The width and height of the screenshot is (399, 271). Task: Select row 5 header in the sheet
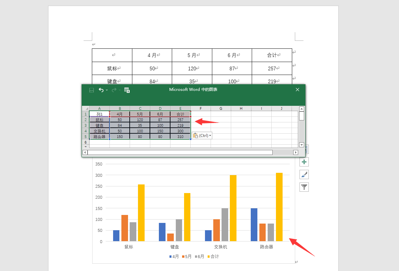[86, 137]
